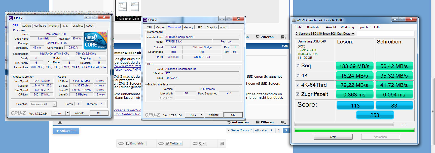Switch to Mainboard tab in left CPU-Z window

tap(40, 26)
